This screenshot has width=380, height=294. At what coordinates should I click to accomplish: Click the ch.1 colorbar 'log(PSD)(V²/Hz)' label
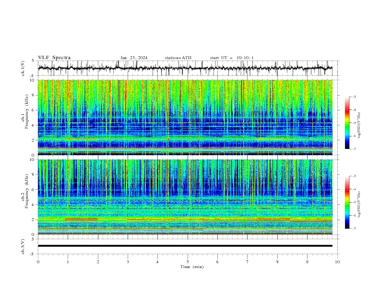(359, 125)
